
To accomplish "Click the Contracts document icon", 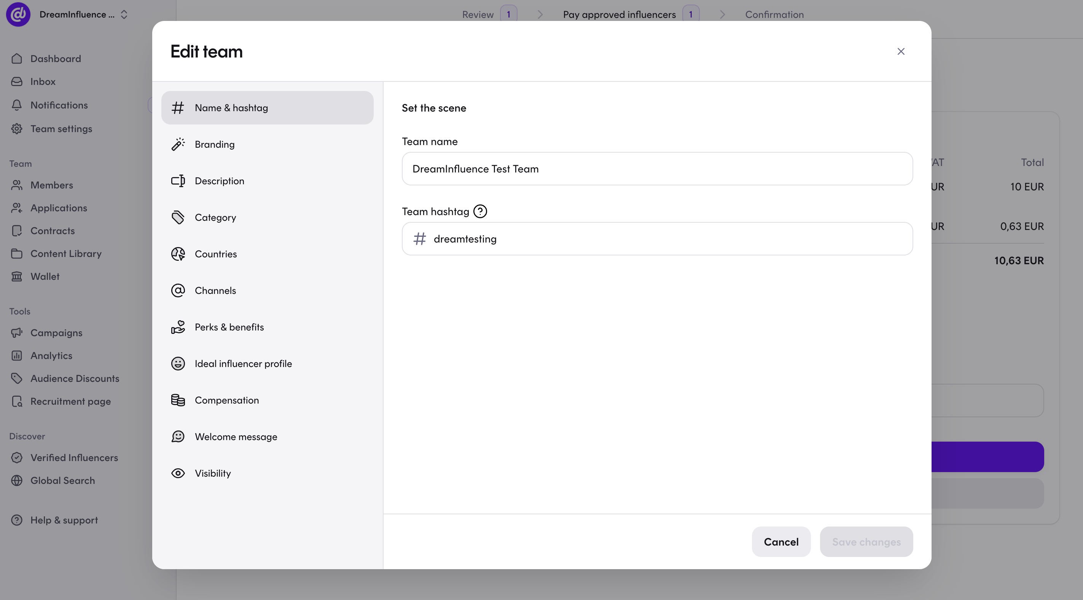I will (x=17, y=231).
